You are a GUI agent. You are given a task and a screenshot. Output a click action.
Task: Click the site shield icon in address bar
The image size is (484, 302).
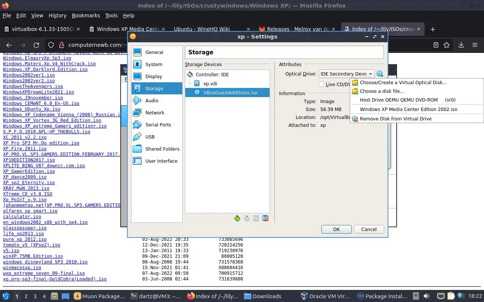[x=51, y=45]
